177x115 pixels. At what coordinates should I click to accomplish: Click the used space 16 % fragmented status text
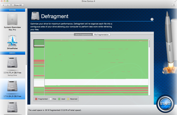(x=55, y=110)
